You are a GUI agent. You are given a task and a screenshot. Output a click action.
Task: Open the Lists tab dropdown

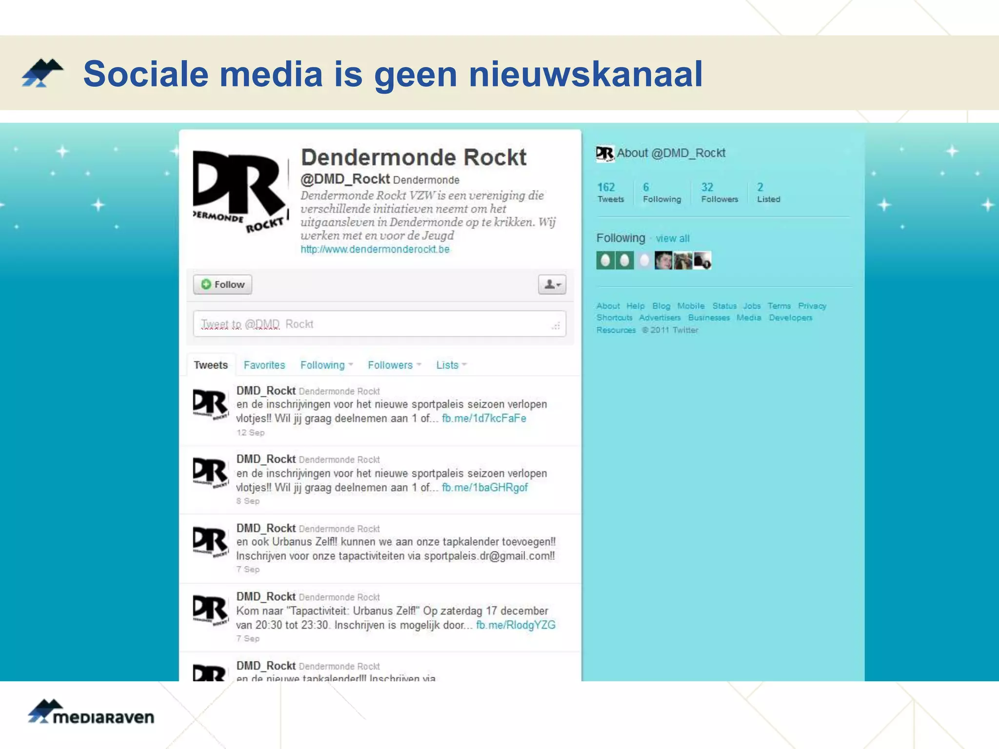(451, 365)
